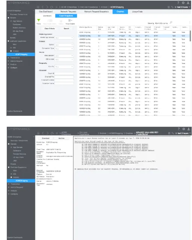Viewport: 192px width, 240px height.
Task: Click the Download button on the crash details page
Action: pyautogui.click(x=46, y=138)
